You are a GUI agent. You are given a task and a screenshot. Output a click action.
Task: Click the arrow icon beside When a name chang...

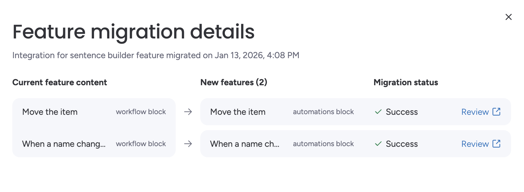[x=188, y=144]
